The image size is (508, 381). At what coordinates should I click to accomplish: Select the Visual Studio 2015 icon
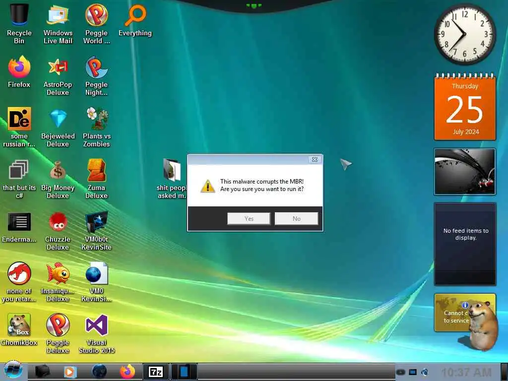pos(97,334)
